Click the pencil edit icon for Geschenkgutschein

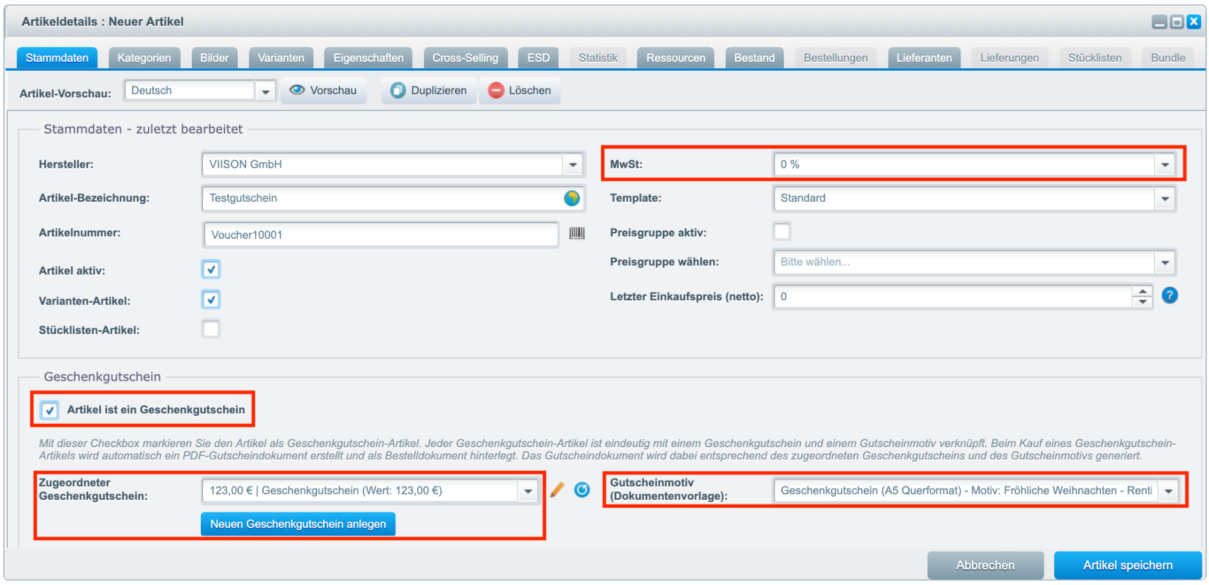(x=557, y=490)
